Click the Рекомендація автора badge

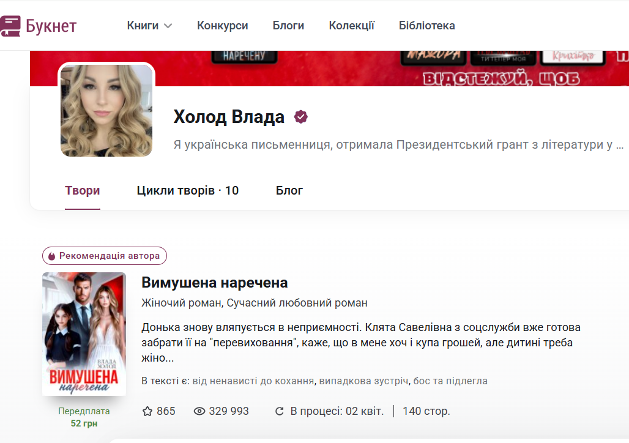pos(105,256)
